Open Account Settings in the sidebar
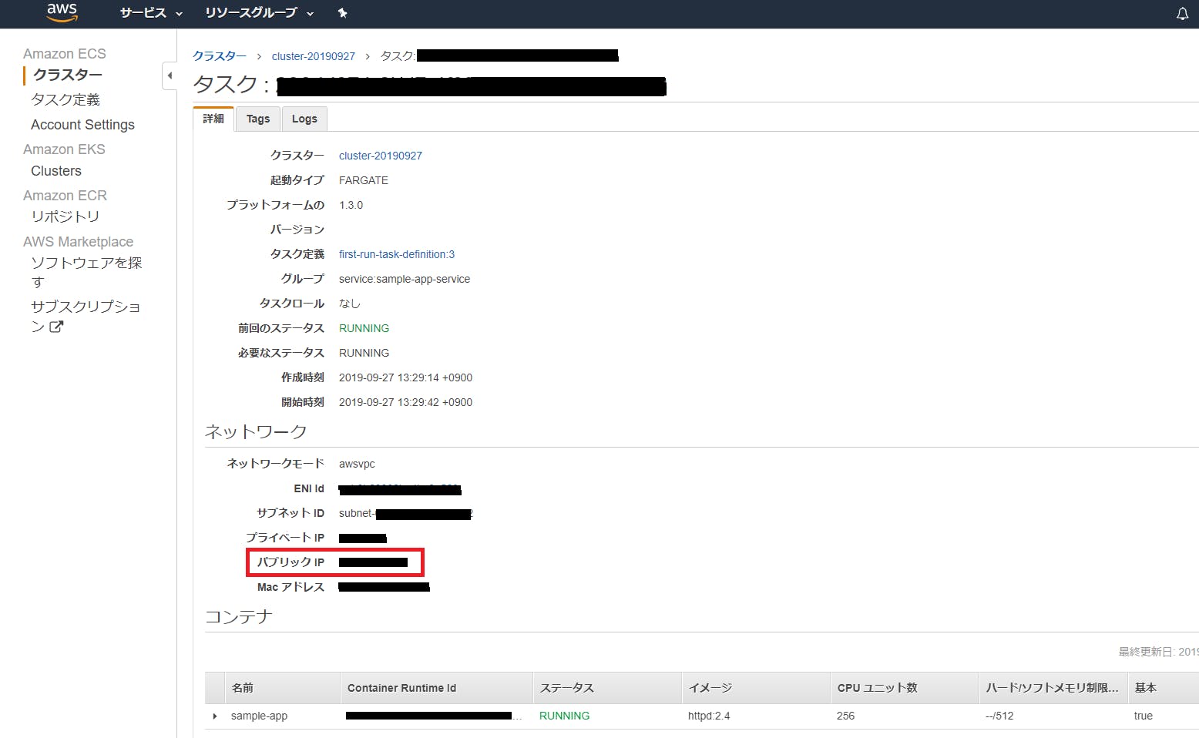1199x738 pixels. click(x=82, y=125)
